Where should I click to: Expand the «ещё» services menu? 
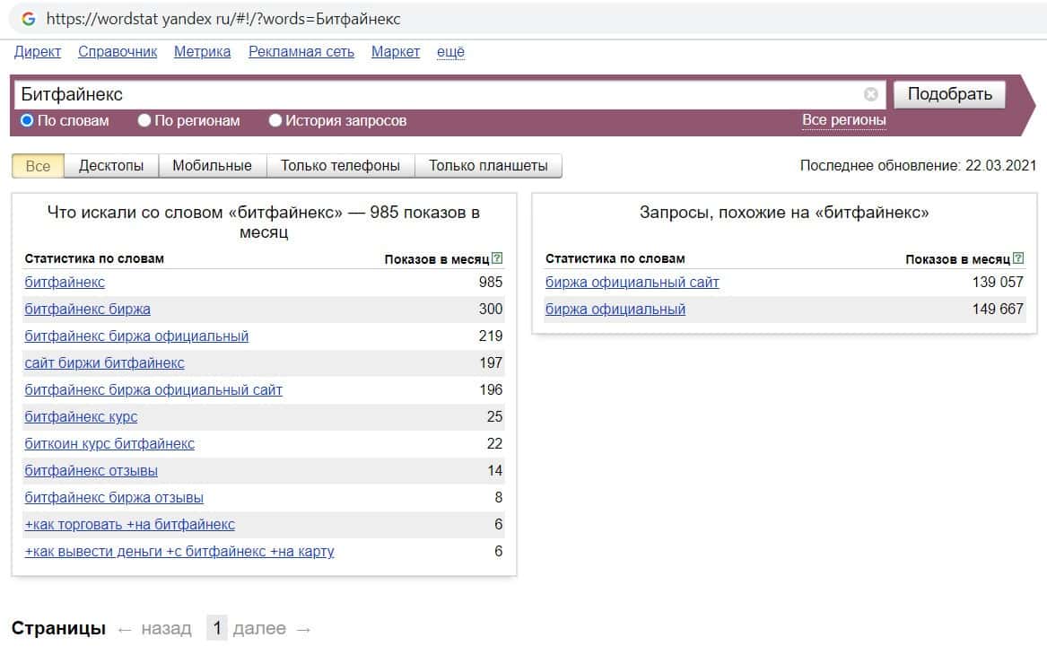[x=450, y=52]
